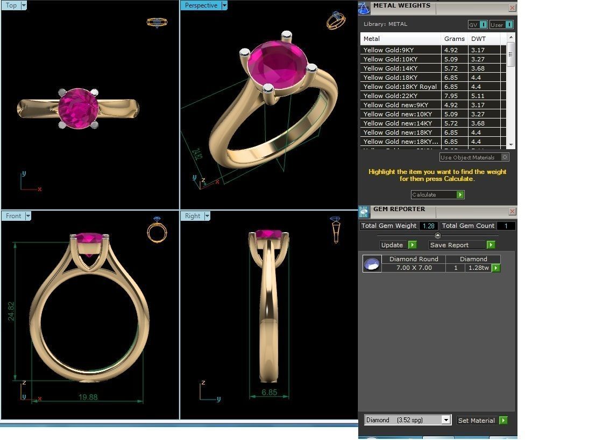Select the Yellow Gold:18KY row
The image size is (603, 440).
[x=433, y=78]
